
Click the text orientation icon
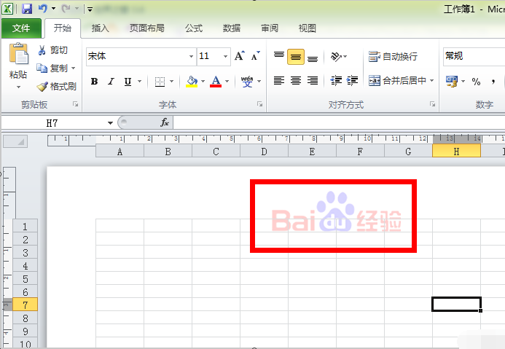[336, 57]
